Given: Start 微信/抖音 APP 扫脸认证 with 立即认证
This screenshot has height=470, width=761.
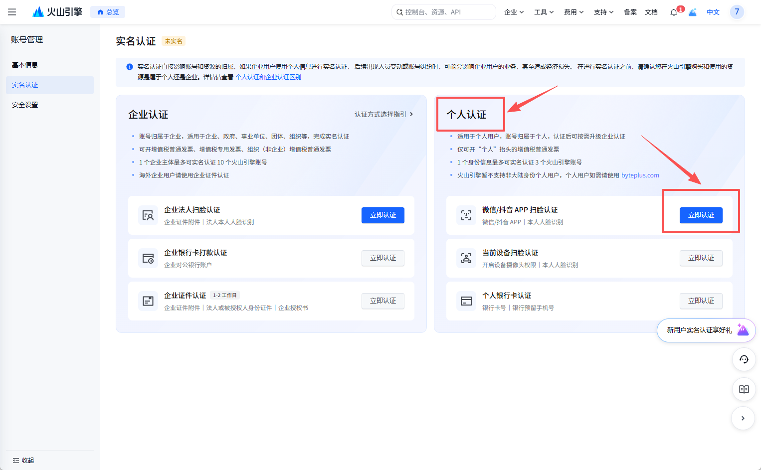Looking at the screenshot, I should coord(701,215).
